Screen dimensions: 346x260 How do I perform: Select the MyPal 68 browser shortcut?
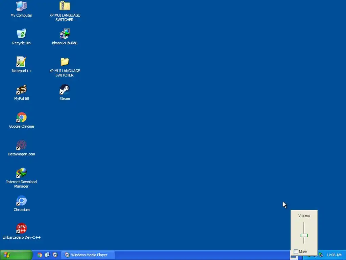coord(21,93)
